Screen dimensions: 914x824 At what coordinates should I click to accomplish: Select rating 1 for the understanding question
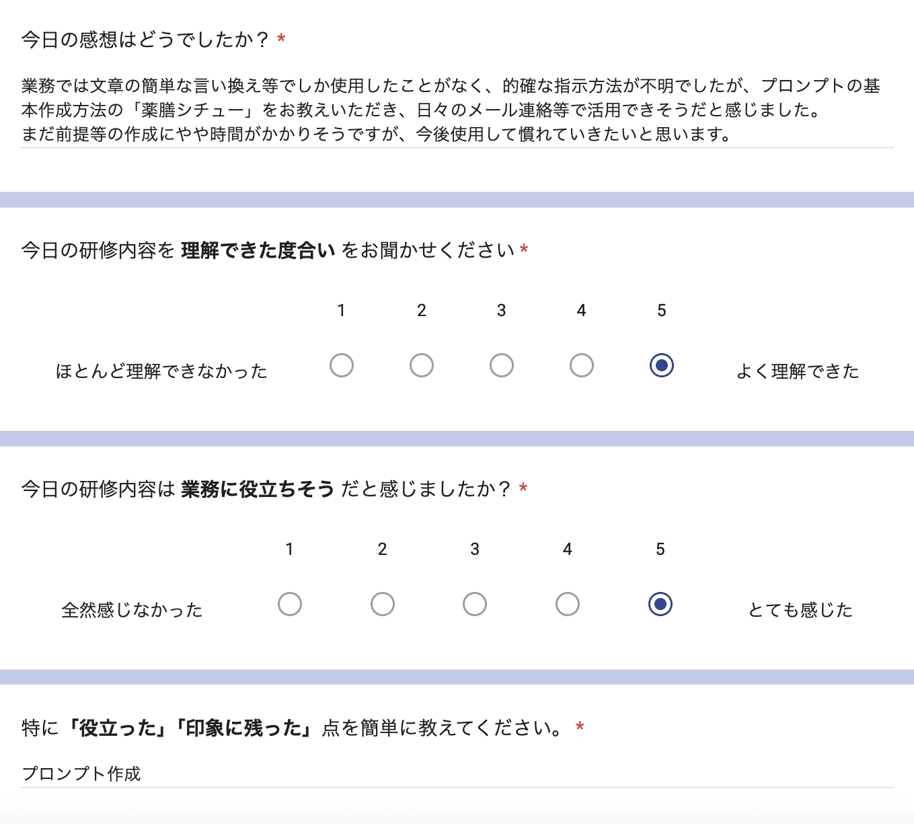tap(342, 365)
